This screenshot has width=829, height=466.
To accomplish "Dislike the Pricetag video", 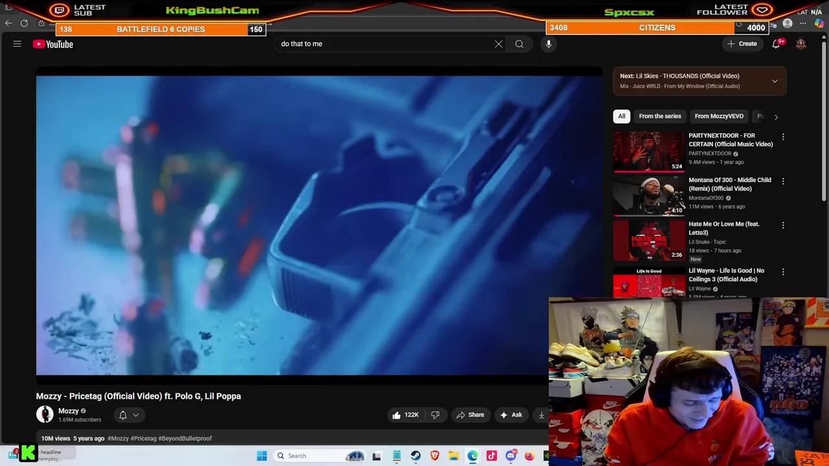I will click(x=435, y=415).
